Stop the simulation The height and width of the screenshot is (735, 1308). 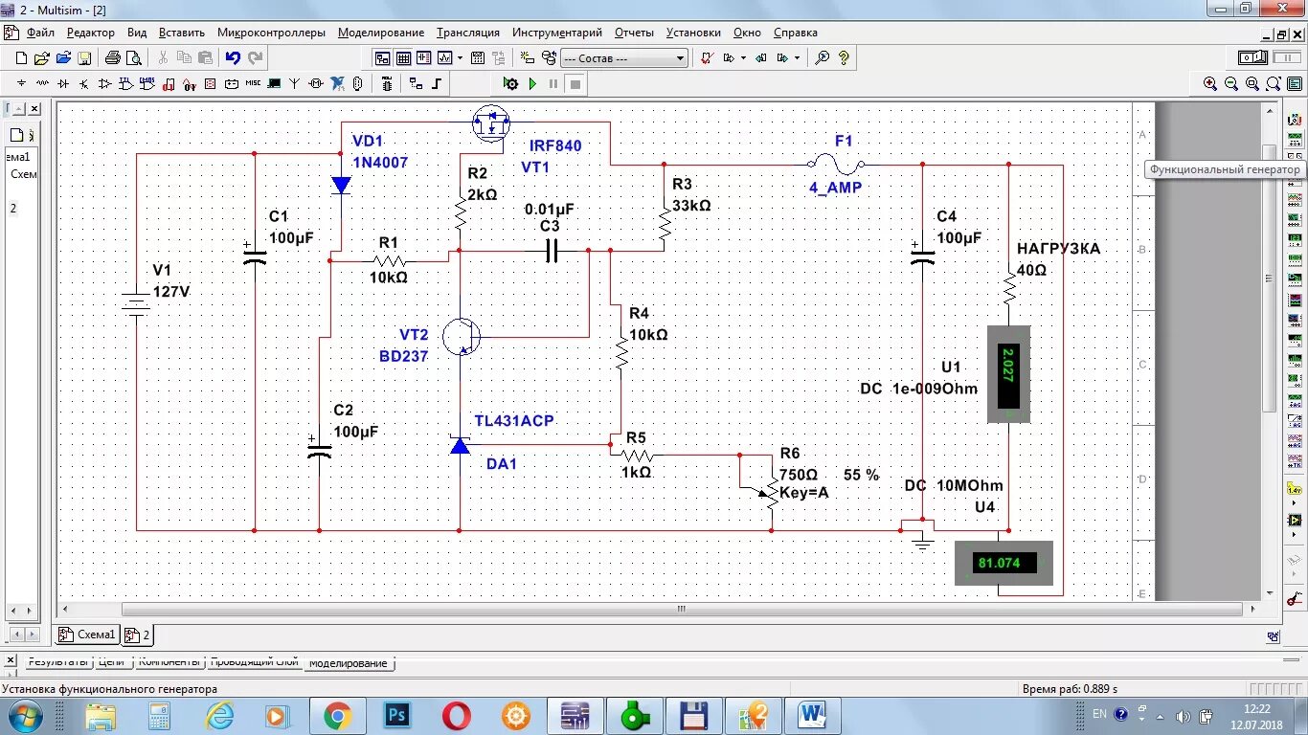pos(575,83)
